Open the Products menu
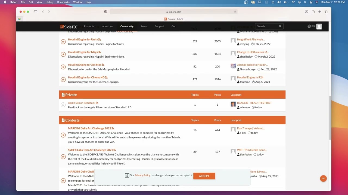The image size is (348, 195). coord(89,26)
